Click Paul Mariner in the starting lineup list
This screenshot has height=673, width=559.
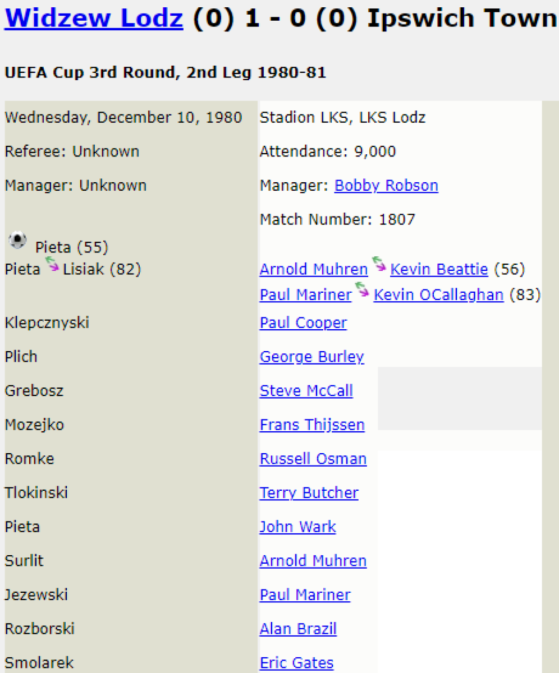(x=305, y=595)
